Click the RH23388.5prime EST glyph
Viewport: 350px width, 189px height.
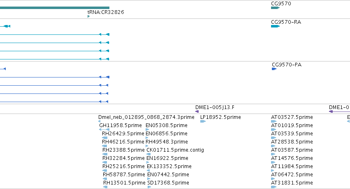[105, 154]
